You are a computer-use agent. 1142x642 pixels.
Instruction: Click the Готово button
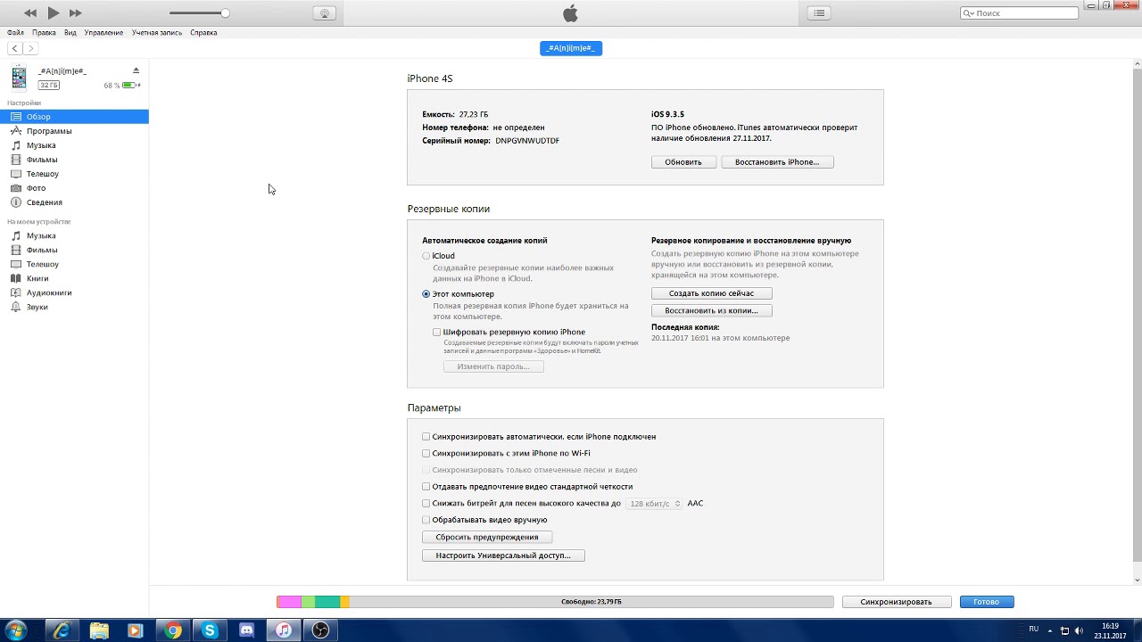[987, 602]
